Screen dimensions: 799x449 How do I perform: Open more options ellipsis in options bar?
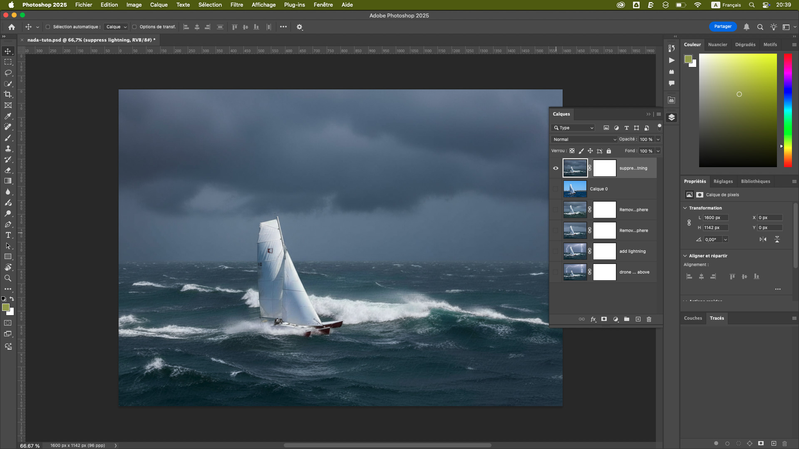point(283,27)
